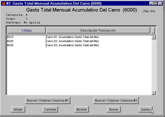165x117 pixels.
Task: Click the Añadir button
Action: click(x=18, y=109)
